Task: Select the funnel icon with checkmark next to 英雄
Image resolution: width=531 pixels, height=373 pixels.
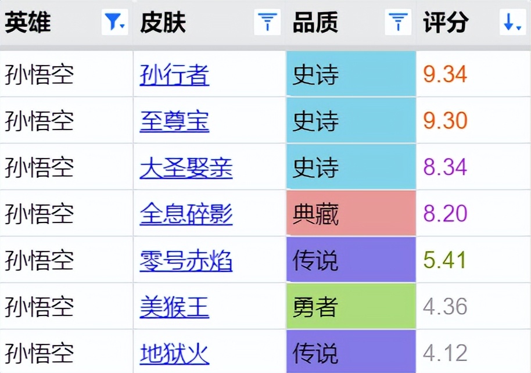Action: coord(114,22)
